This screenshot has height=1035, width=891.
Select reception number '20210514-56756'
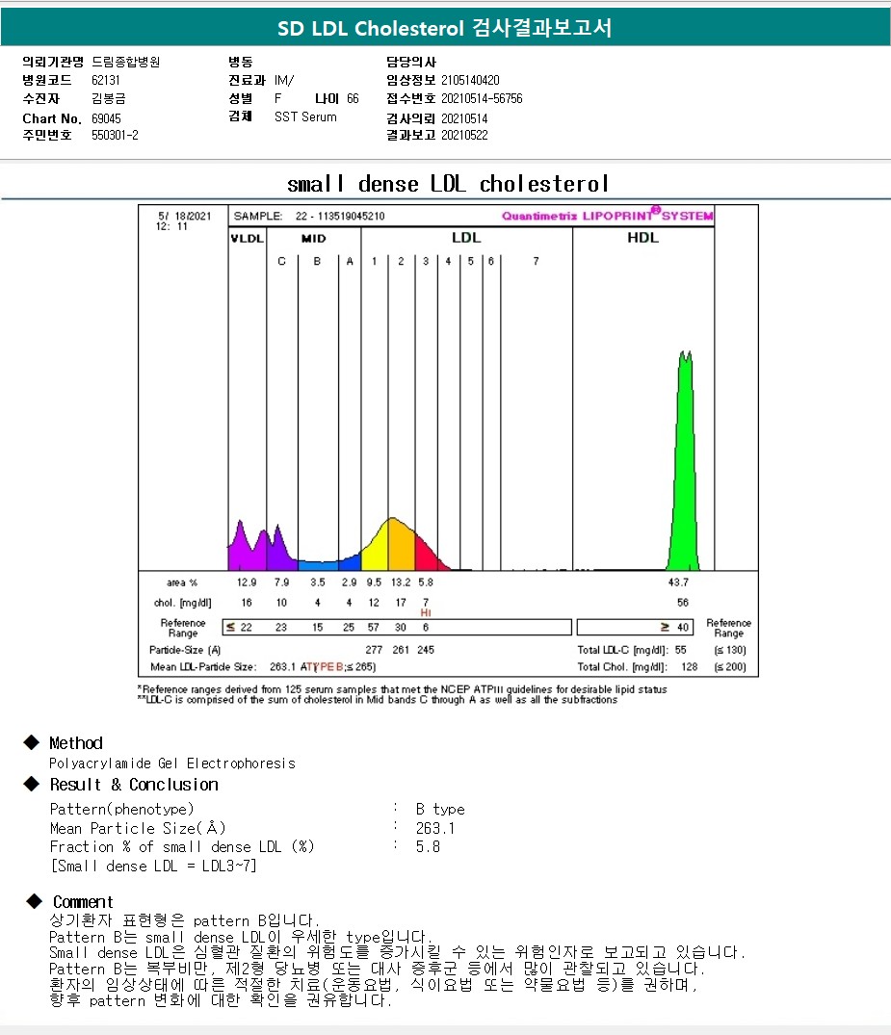(x=482, y=98)
